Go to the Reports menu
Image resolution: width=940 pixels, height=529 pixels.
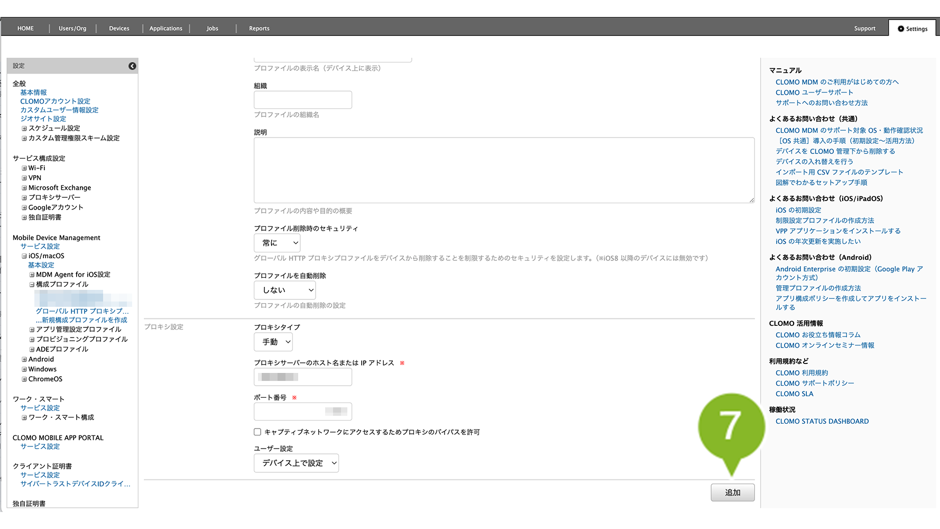(259, 29)
